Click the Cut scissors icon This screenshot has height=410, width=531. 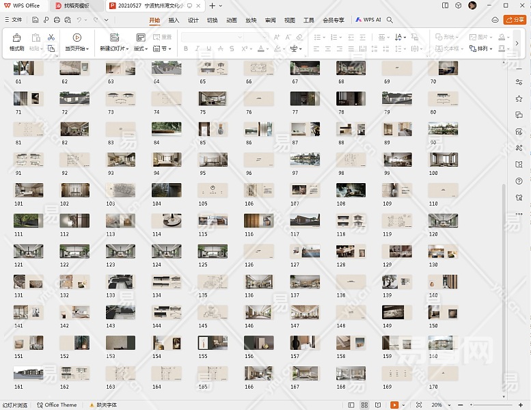click(x=51, y=38)
